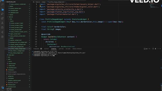Add a new terminal with plus

[149, 49]
